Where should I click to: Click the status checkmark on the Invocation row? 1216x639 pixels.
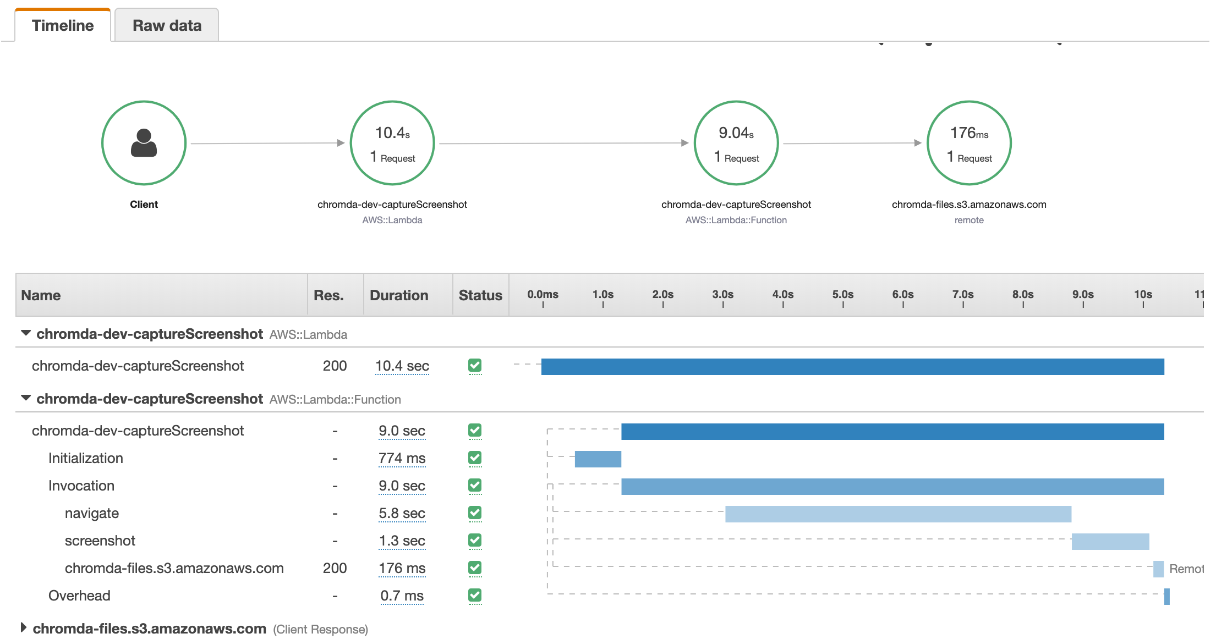tap(475, 485)
